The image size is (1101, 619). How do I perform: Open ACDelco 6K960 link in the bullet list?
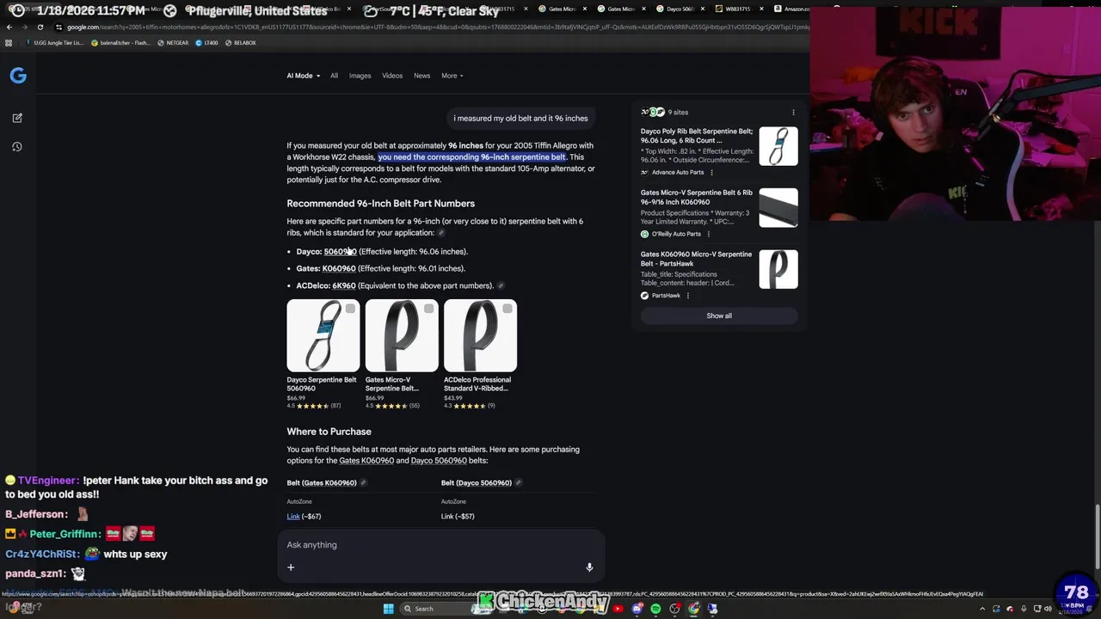pos(344,285)
